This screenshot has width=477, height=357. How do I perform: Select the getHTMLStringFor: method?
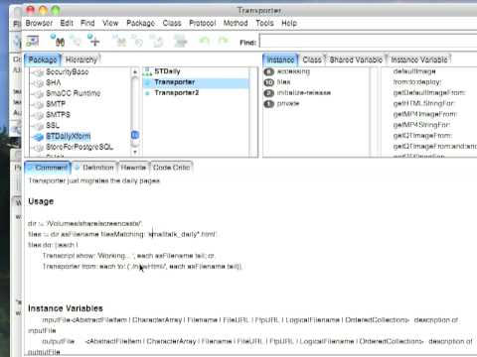click(423, 104)
